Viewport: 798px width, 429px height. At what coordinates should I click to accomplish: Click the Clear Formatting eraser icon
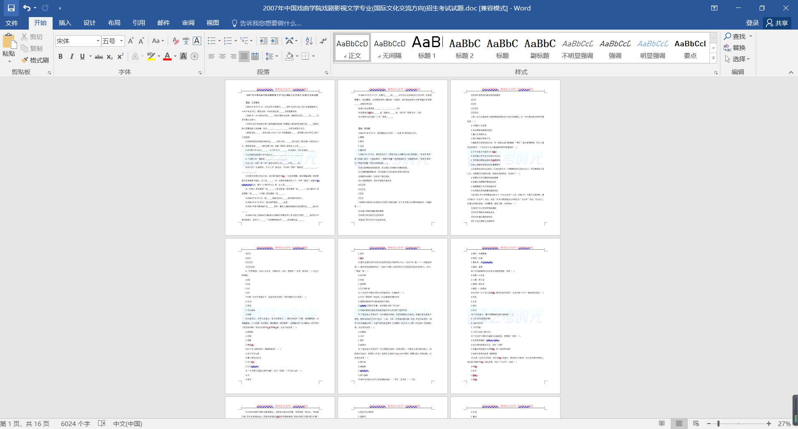176,41
